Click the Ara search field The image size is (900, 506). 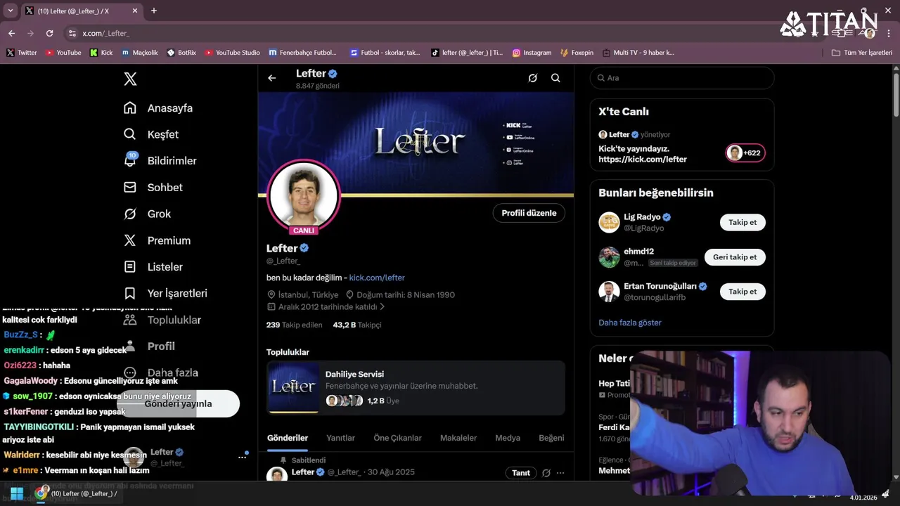tap(682, 78)
